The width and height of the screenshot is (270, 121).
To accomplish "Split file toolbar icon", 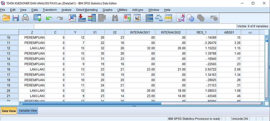I will (x=149, y=18).
